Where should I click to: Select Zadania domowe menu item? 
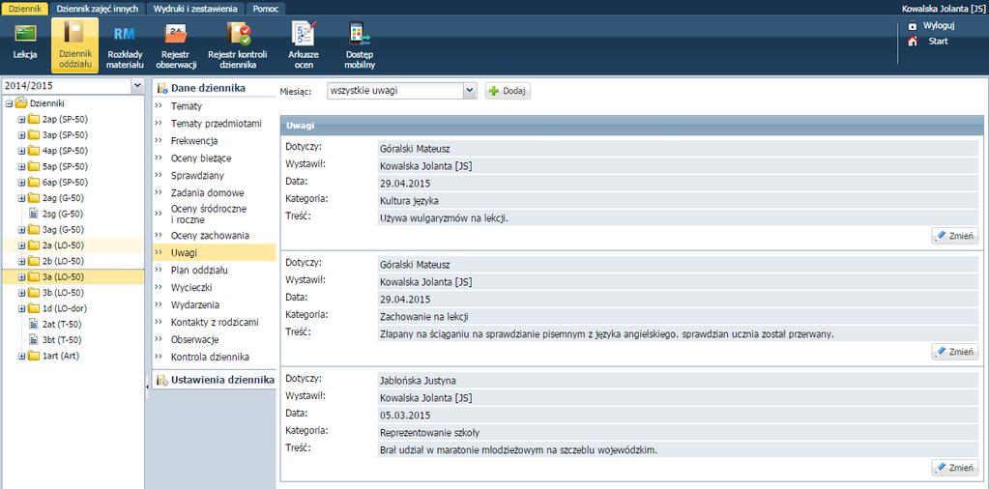pyautogui.click(x=207, y=193)
